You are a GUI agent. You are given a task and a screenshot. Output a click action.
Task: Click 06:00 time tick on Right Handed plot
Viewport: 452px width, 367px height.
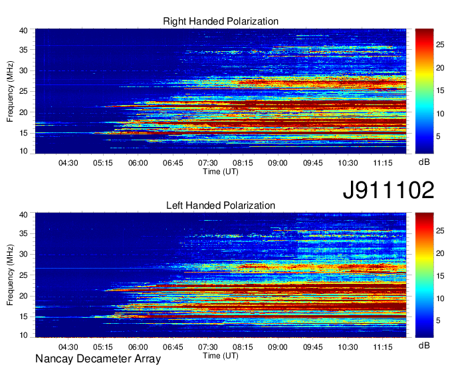click(x=138, y=163)
